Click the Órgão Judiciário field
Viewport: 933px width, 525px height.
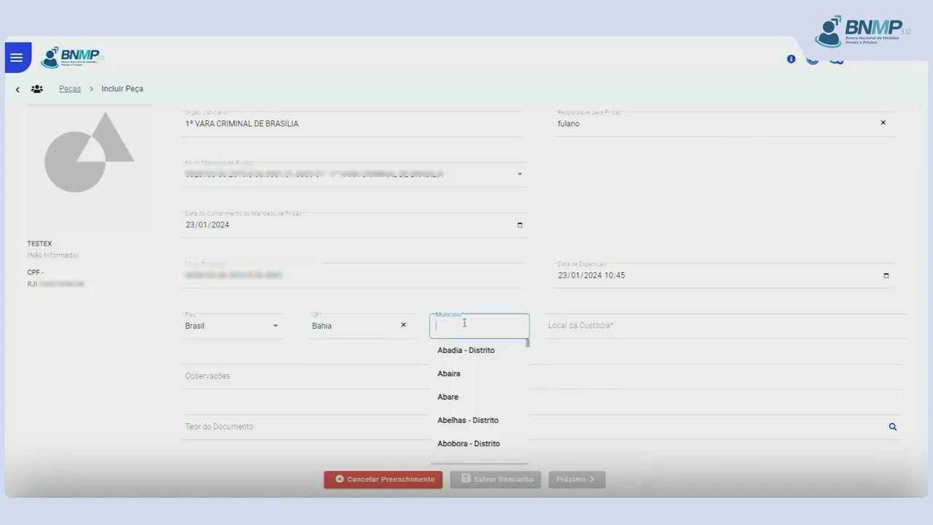[x=352, y=124]
